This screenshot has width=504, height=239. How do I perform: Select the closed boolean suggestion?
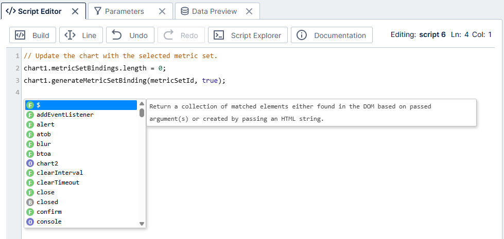point(81,202)
